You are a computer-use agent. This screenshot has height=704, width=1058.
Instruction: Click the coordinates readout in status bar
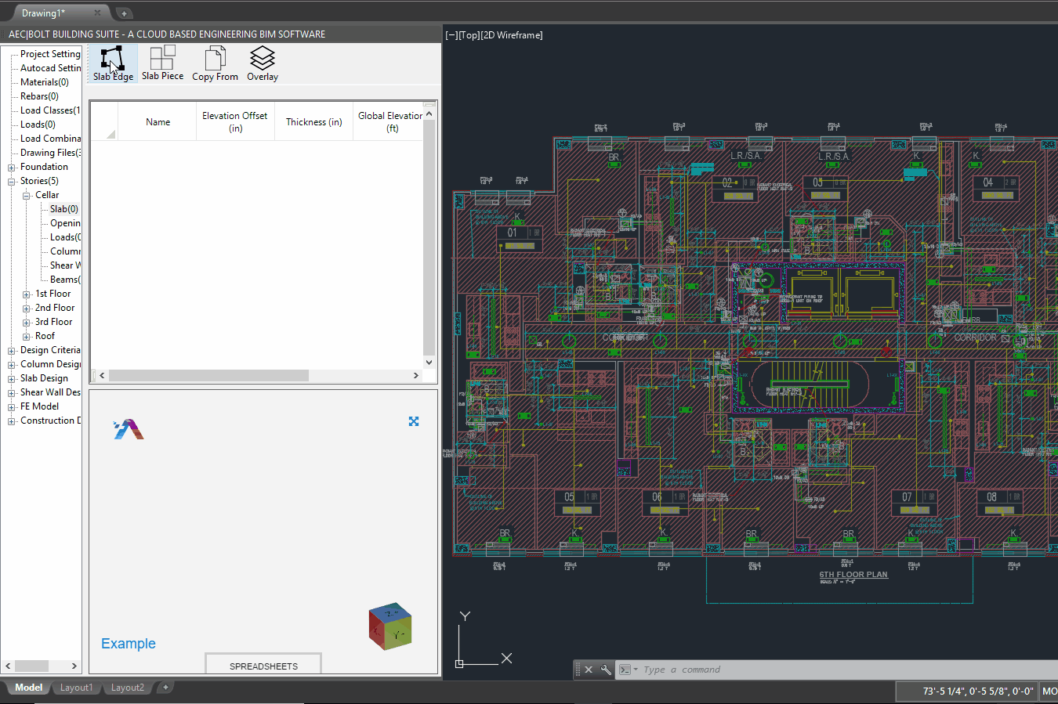(x=978, y=691)
